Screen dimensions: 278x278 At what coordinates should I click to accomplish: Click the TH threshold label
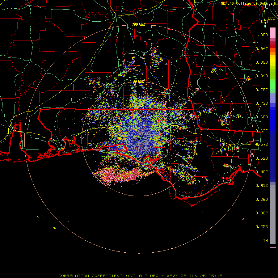(265, 241)
